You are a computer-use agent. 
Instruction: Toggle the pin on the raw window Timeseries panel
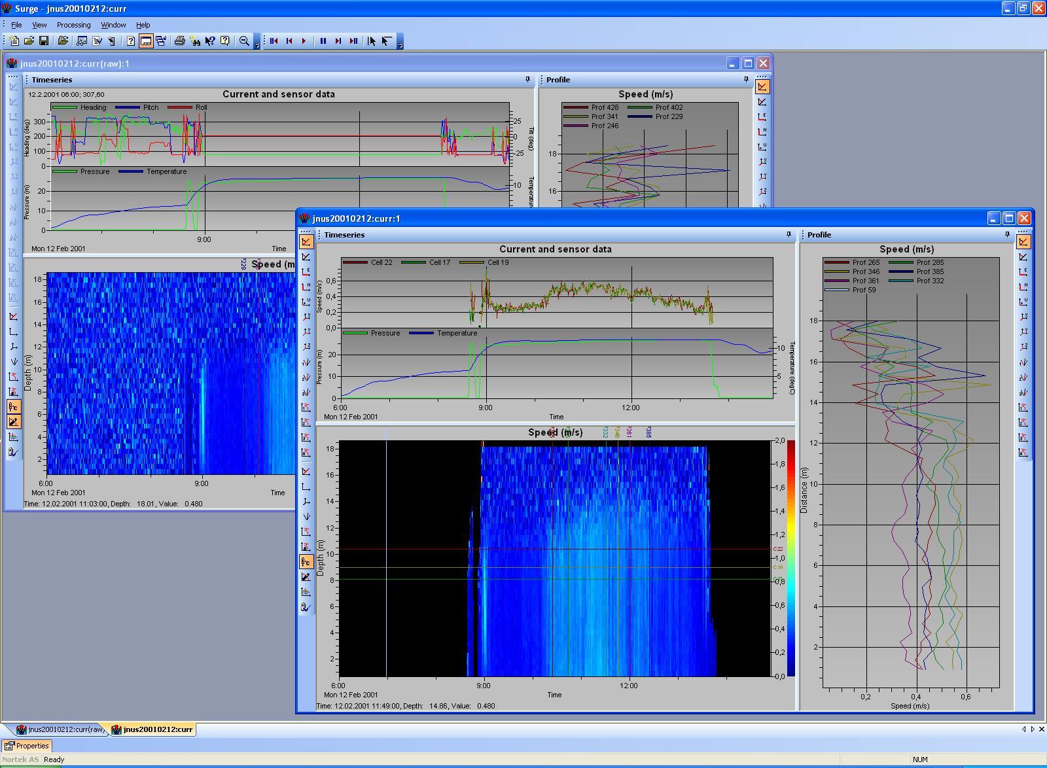[527, 79]
